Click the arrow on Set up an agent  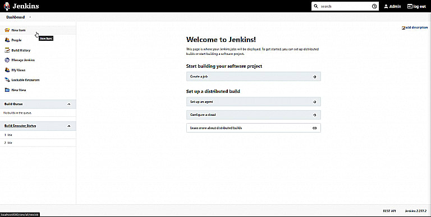point(314,102)
